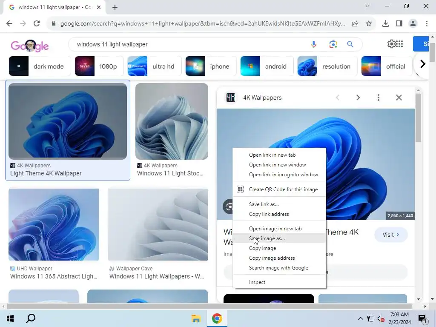This screenshot has height=327, width=436.
Task: Go to next image in preview panel
Action: point(358,98)
